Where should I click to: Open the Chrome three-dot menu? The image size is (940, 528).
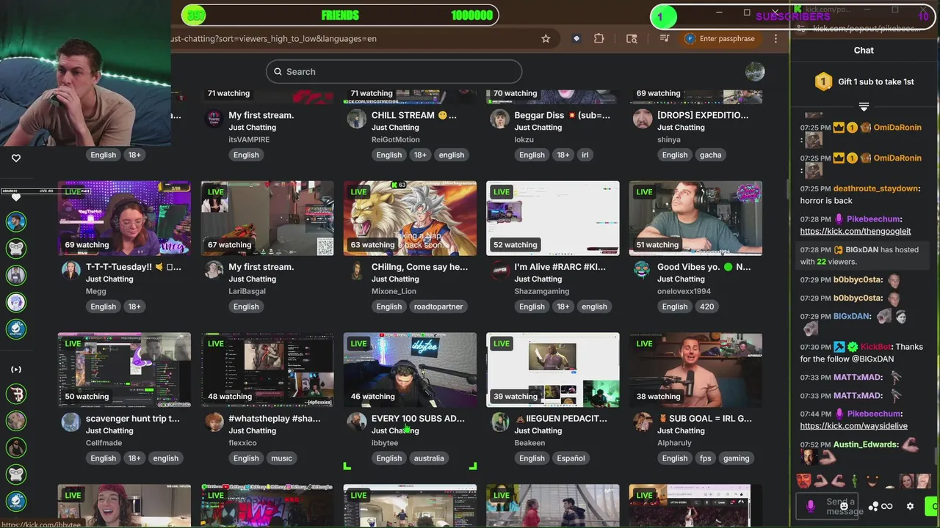(x=775, y=39)
